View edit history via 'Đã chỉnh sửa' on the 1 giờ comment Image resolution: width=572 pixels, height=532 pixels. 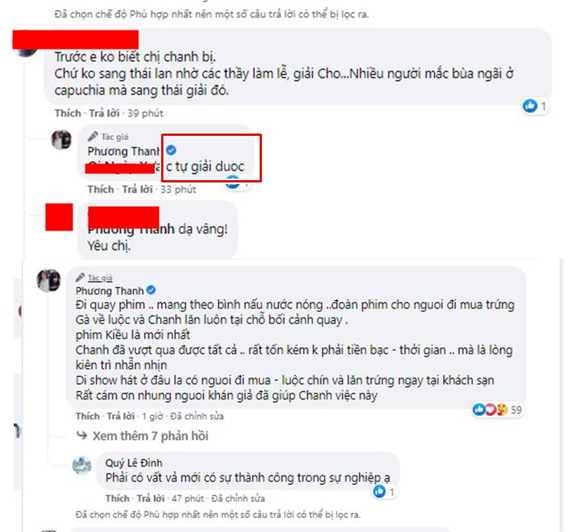click(197, 416)
